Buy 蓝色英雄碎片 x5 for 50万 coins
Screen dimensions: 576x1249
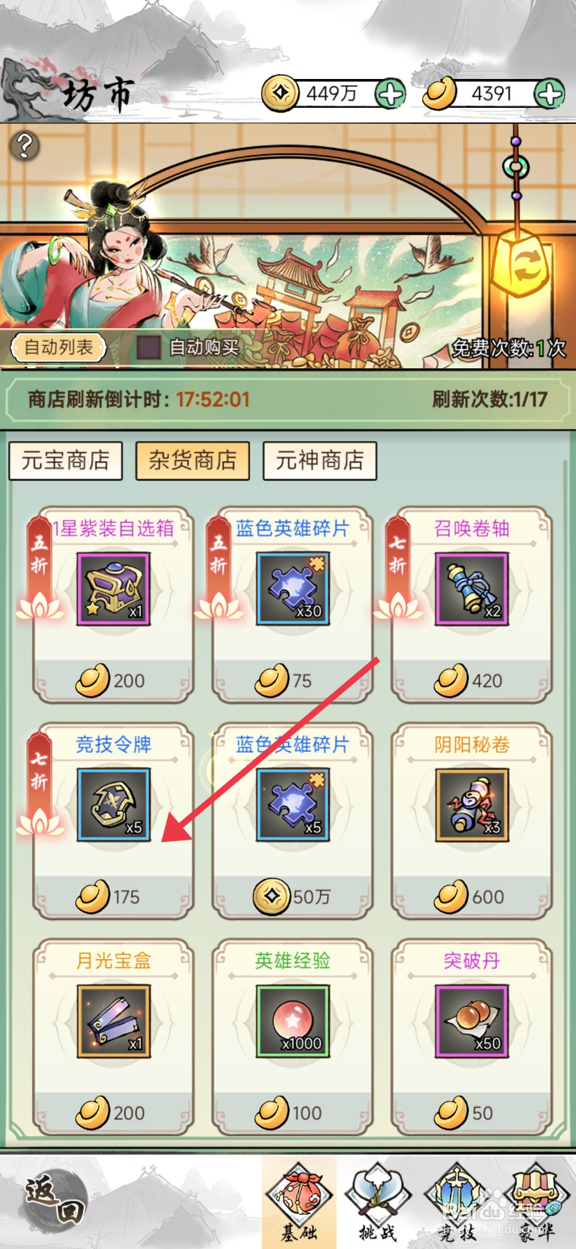click(292, 820)
